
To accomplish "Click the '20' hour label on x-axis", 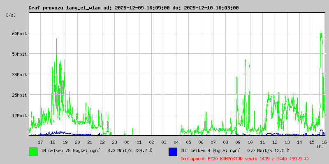I will click(77, 142).
